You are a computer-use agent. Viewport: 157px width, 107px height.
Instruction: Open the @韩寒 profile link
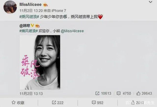[25, 26]
